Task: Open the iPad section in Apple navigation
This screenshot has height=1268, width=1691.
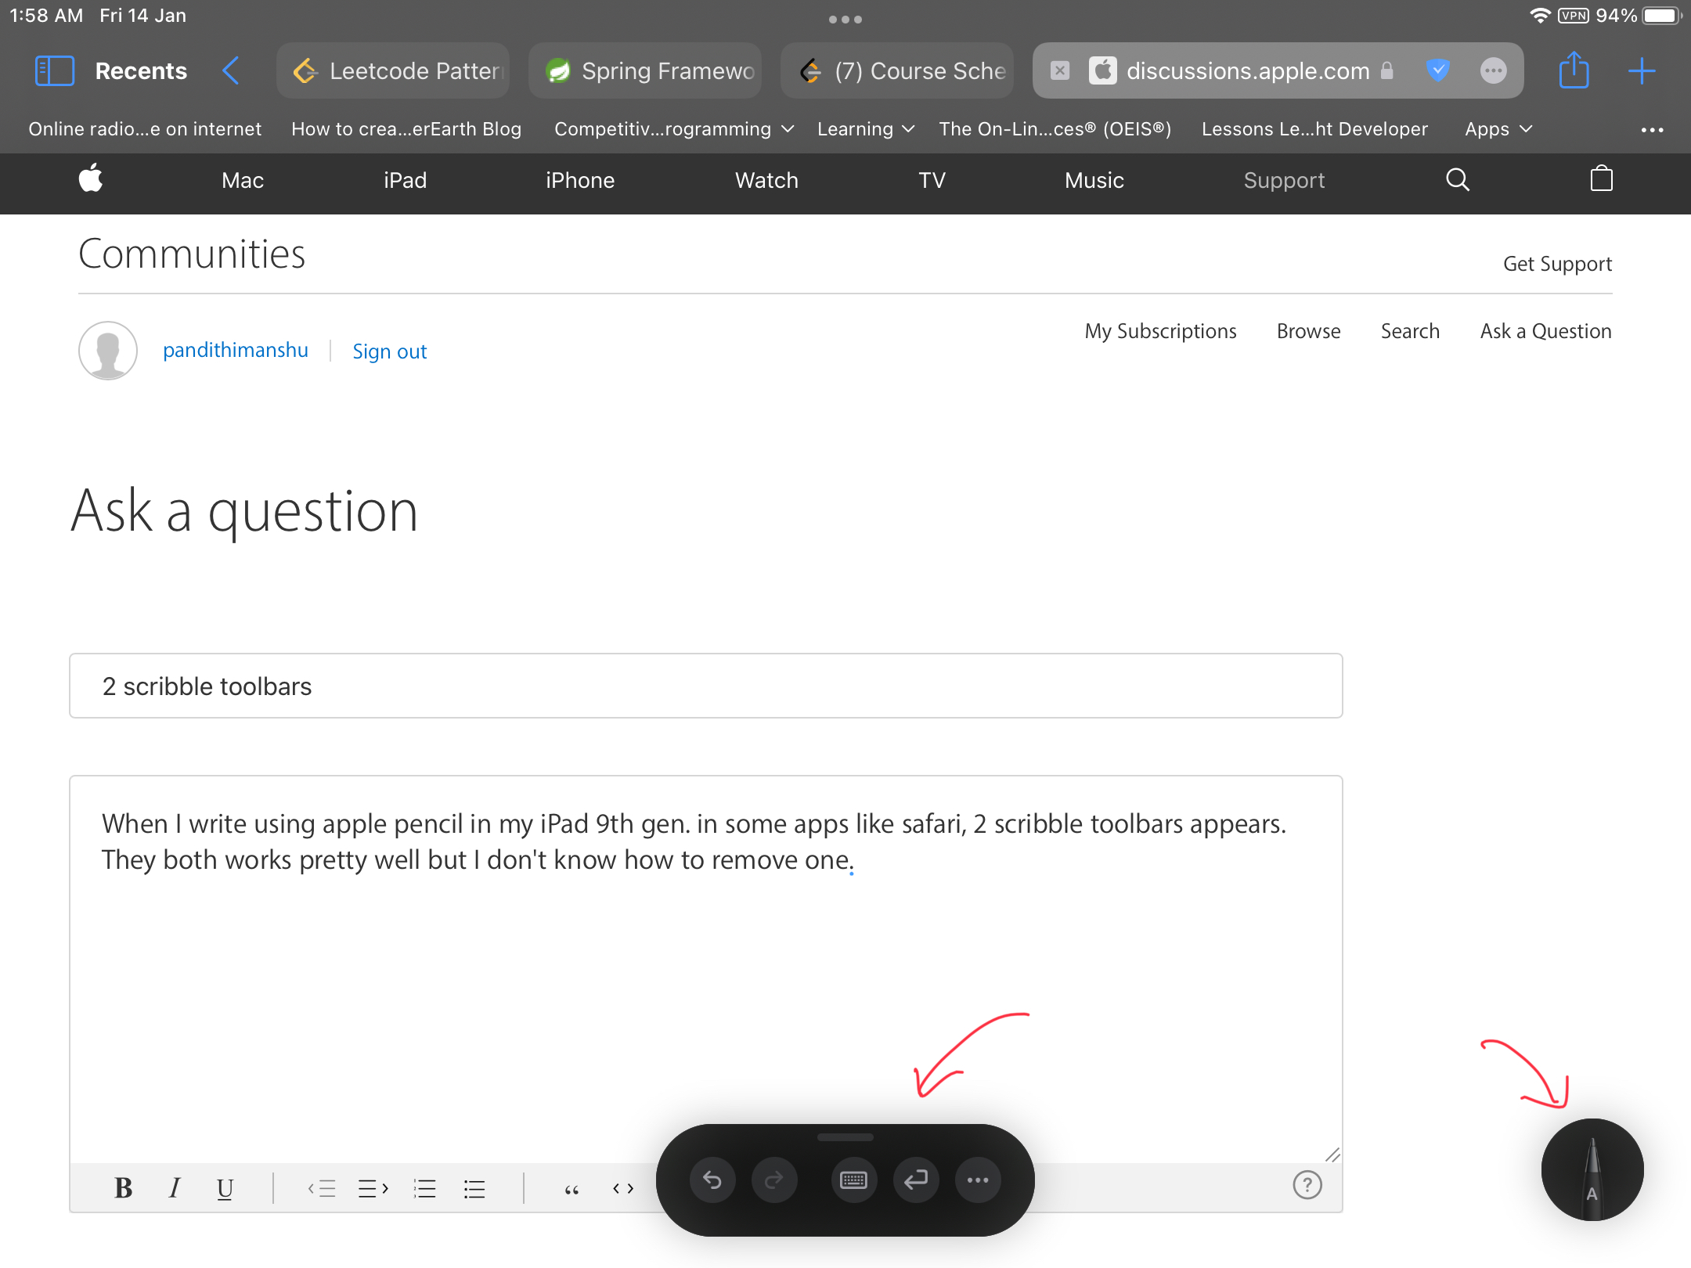Action: (405, 180)
